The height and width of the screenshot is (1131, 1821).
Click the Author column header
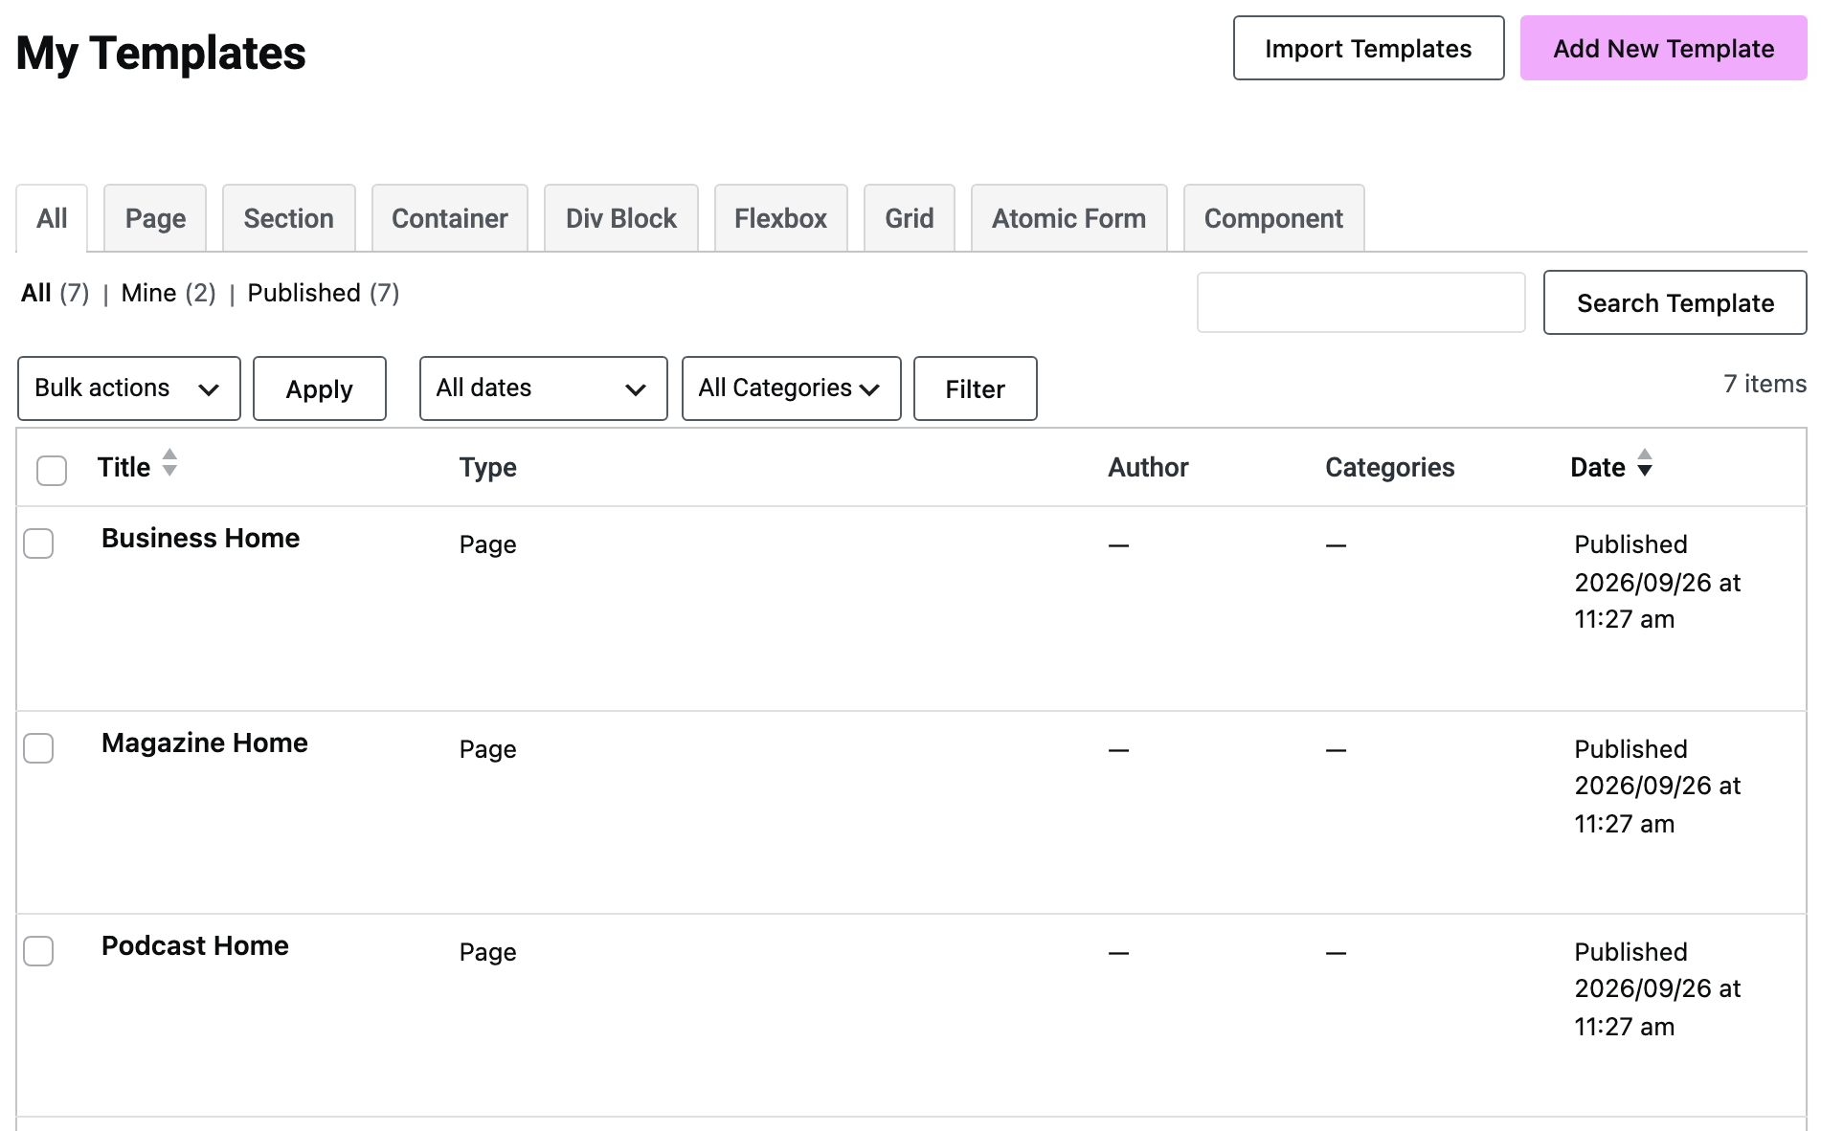pos(1148,467)
